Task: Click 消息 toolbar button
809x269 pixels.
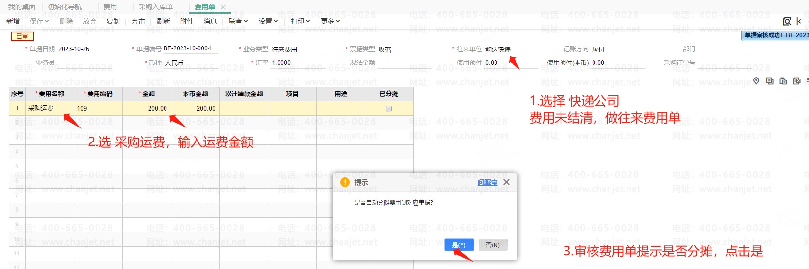Action: coord(210,21)
